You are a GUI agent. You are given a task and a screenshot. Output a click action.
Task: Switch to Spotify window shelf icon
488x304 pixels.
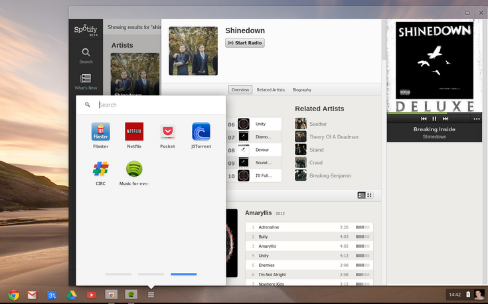(x=131, y=294)
